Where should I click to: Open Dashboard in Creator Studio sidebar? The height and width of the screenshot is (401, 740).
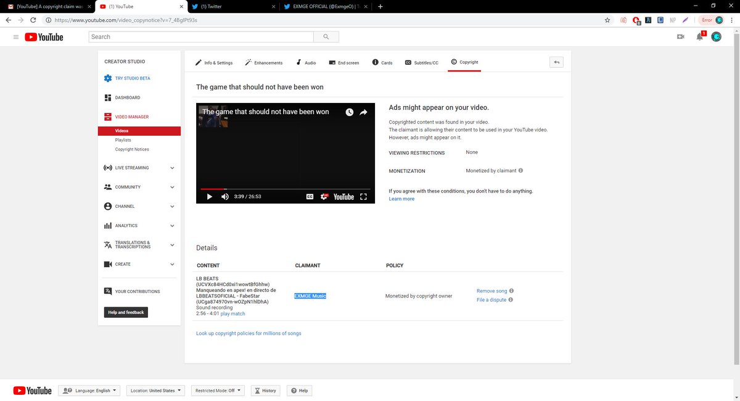click(127, 97)
